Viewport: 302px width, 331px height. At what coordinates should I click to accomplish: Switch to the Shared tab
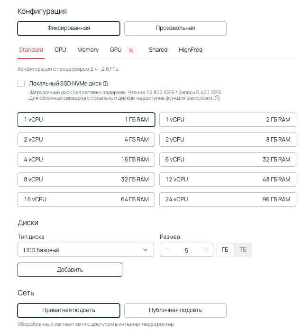point(158,50)
